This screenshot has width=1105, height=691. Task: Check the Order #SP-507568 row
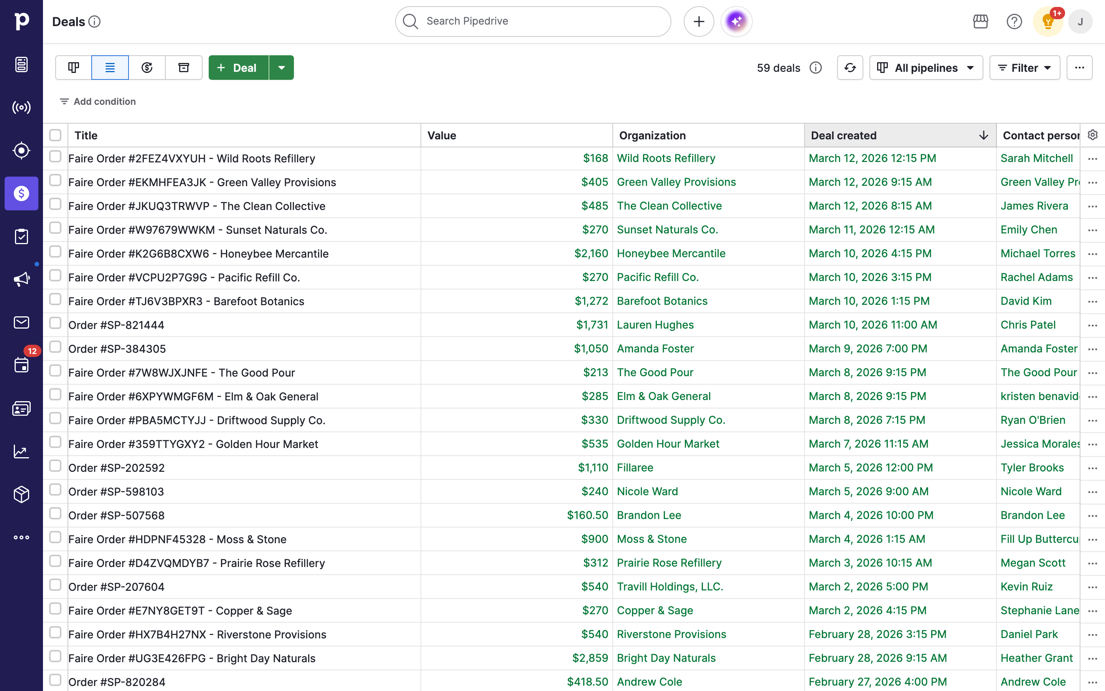click(x=55, y=513)
